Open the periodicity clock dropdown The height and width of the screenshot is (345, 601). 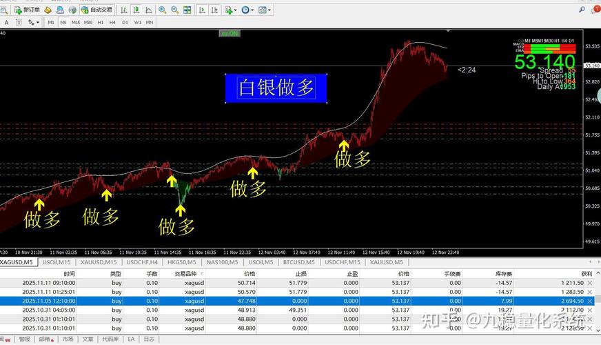pyautogui.click(x=247, y=10)
